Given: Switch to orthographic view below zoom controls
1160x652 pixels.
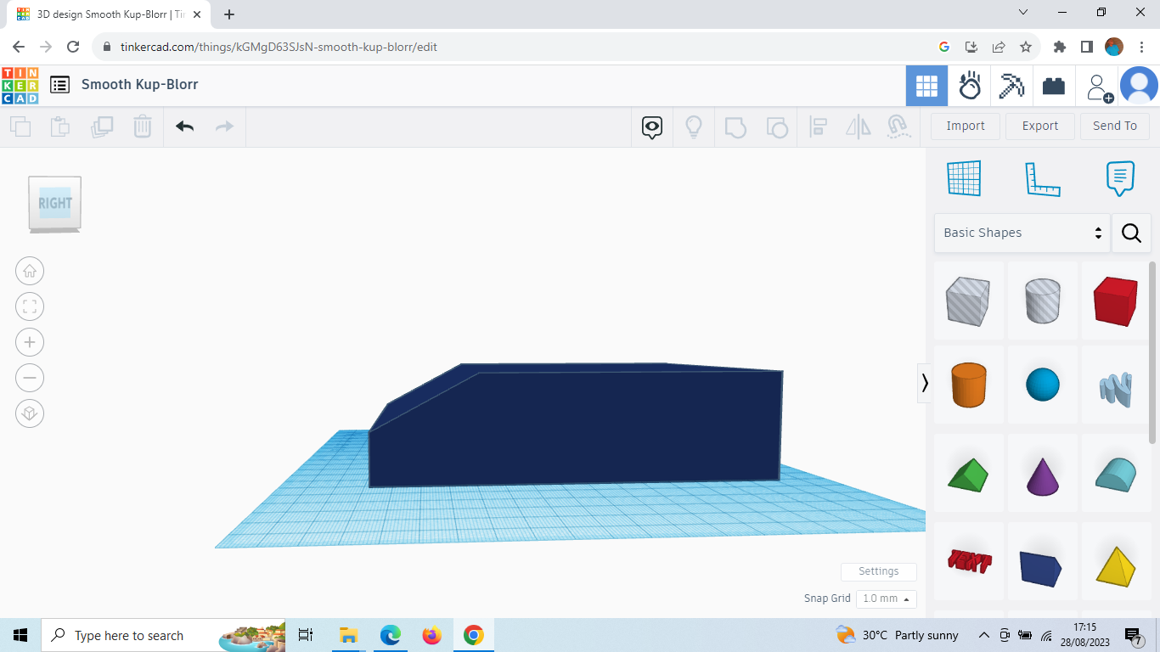Looking at the screenshot, I should click(x=30, y=413).
